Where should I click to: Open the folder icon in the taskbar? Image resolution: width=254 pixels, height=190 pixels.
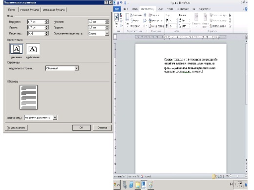(x=138, y=185)
